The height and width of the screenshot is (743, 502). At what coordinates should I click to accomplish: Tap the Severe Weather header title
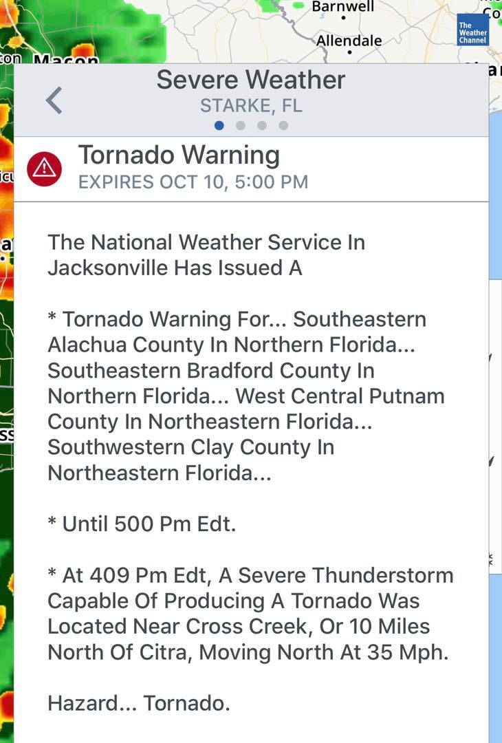pos(251,80)
